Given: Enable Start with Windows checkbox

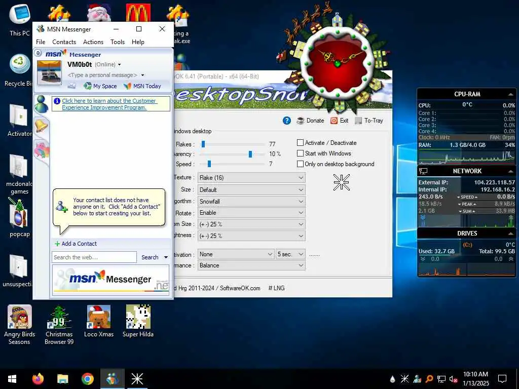Looking at the screenshot, I should 300,153.
